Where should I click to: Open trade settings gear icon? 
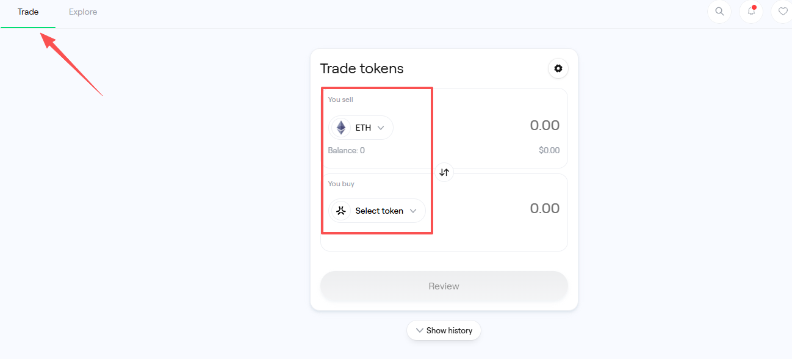[x=558, y=68]
